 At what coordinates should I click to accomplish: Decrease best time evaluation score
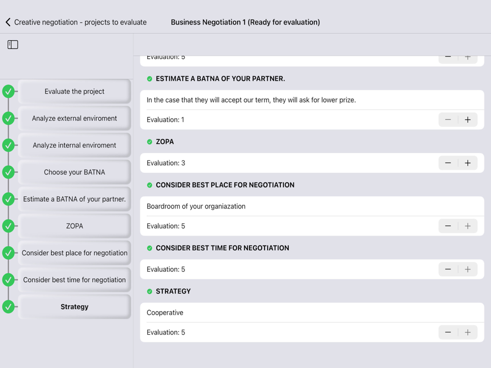pos(448,269)
